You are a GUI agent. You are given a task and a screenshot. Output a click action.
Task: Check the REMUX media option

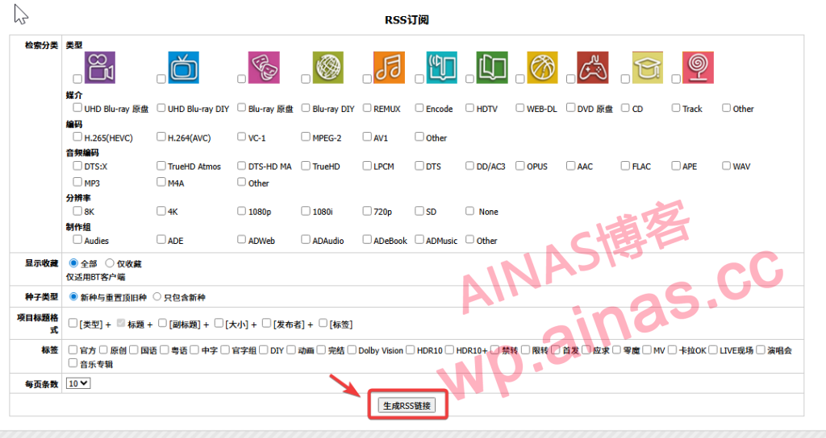pos(367,108)
